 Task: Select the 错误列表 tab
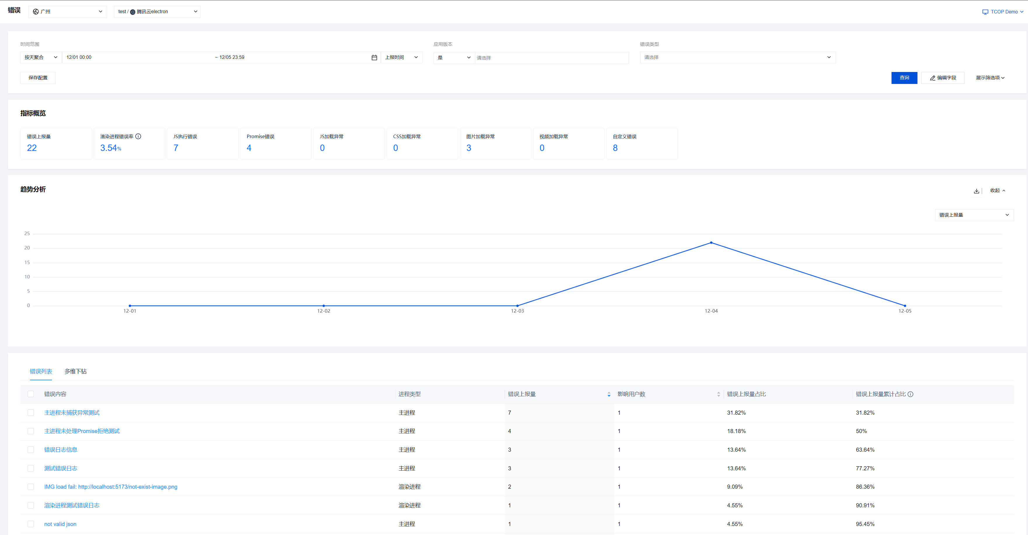(x=41, y=371)
